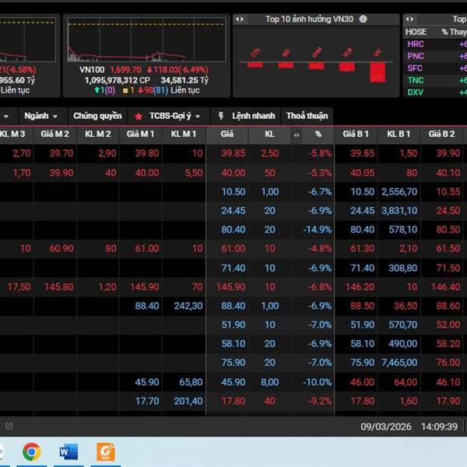
Task: Open the info icon next to VN30 title
Action: pyautogui.click(x=363, y=19)
